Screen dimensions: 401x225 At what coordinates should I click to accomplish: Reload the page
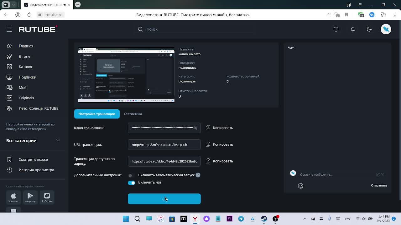[29, 15]
